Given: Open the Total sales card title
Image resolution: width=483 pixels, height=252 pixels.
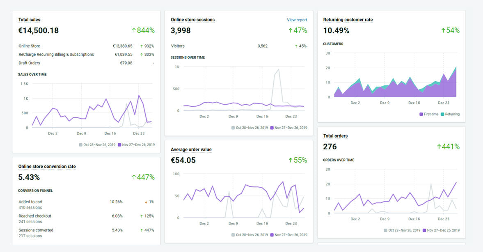Looking at the screenshot, I should 29,20.
